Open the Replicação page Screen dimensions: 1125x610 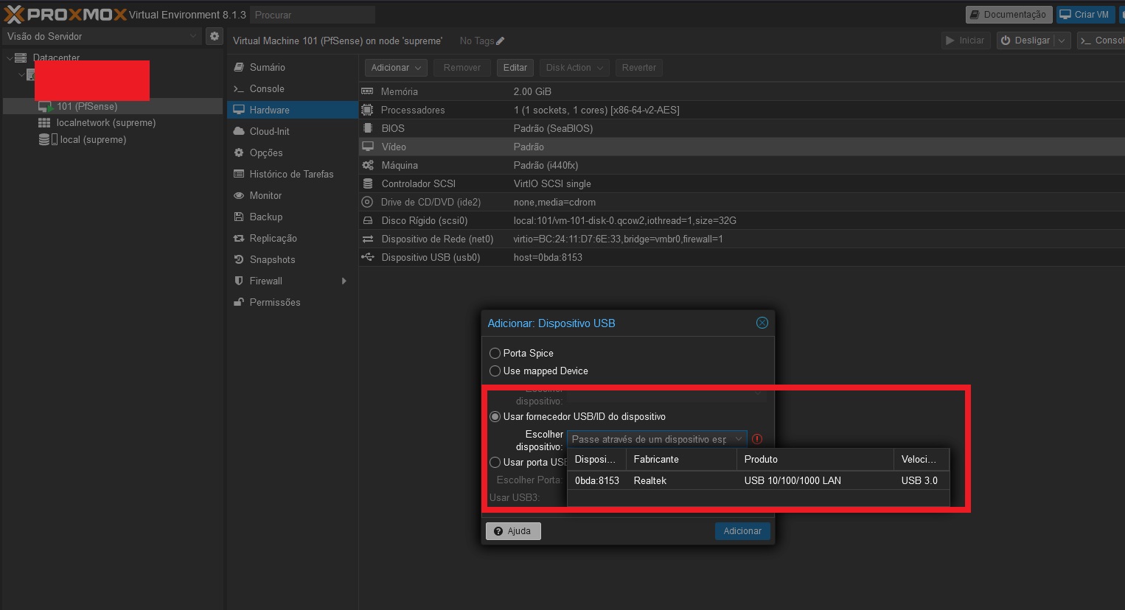point(292,238)
